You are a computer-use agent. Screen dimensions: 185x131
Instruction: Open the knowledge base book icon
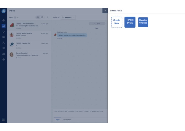tap(3, 37)
